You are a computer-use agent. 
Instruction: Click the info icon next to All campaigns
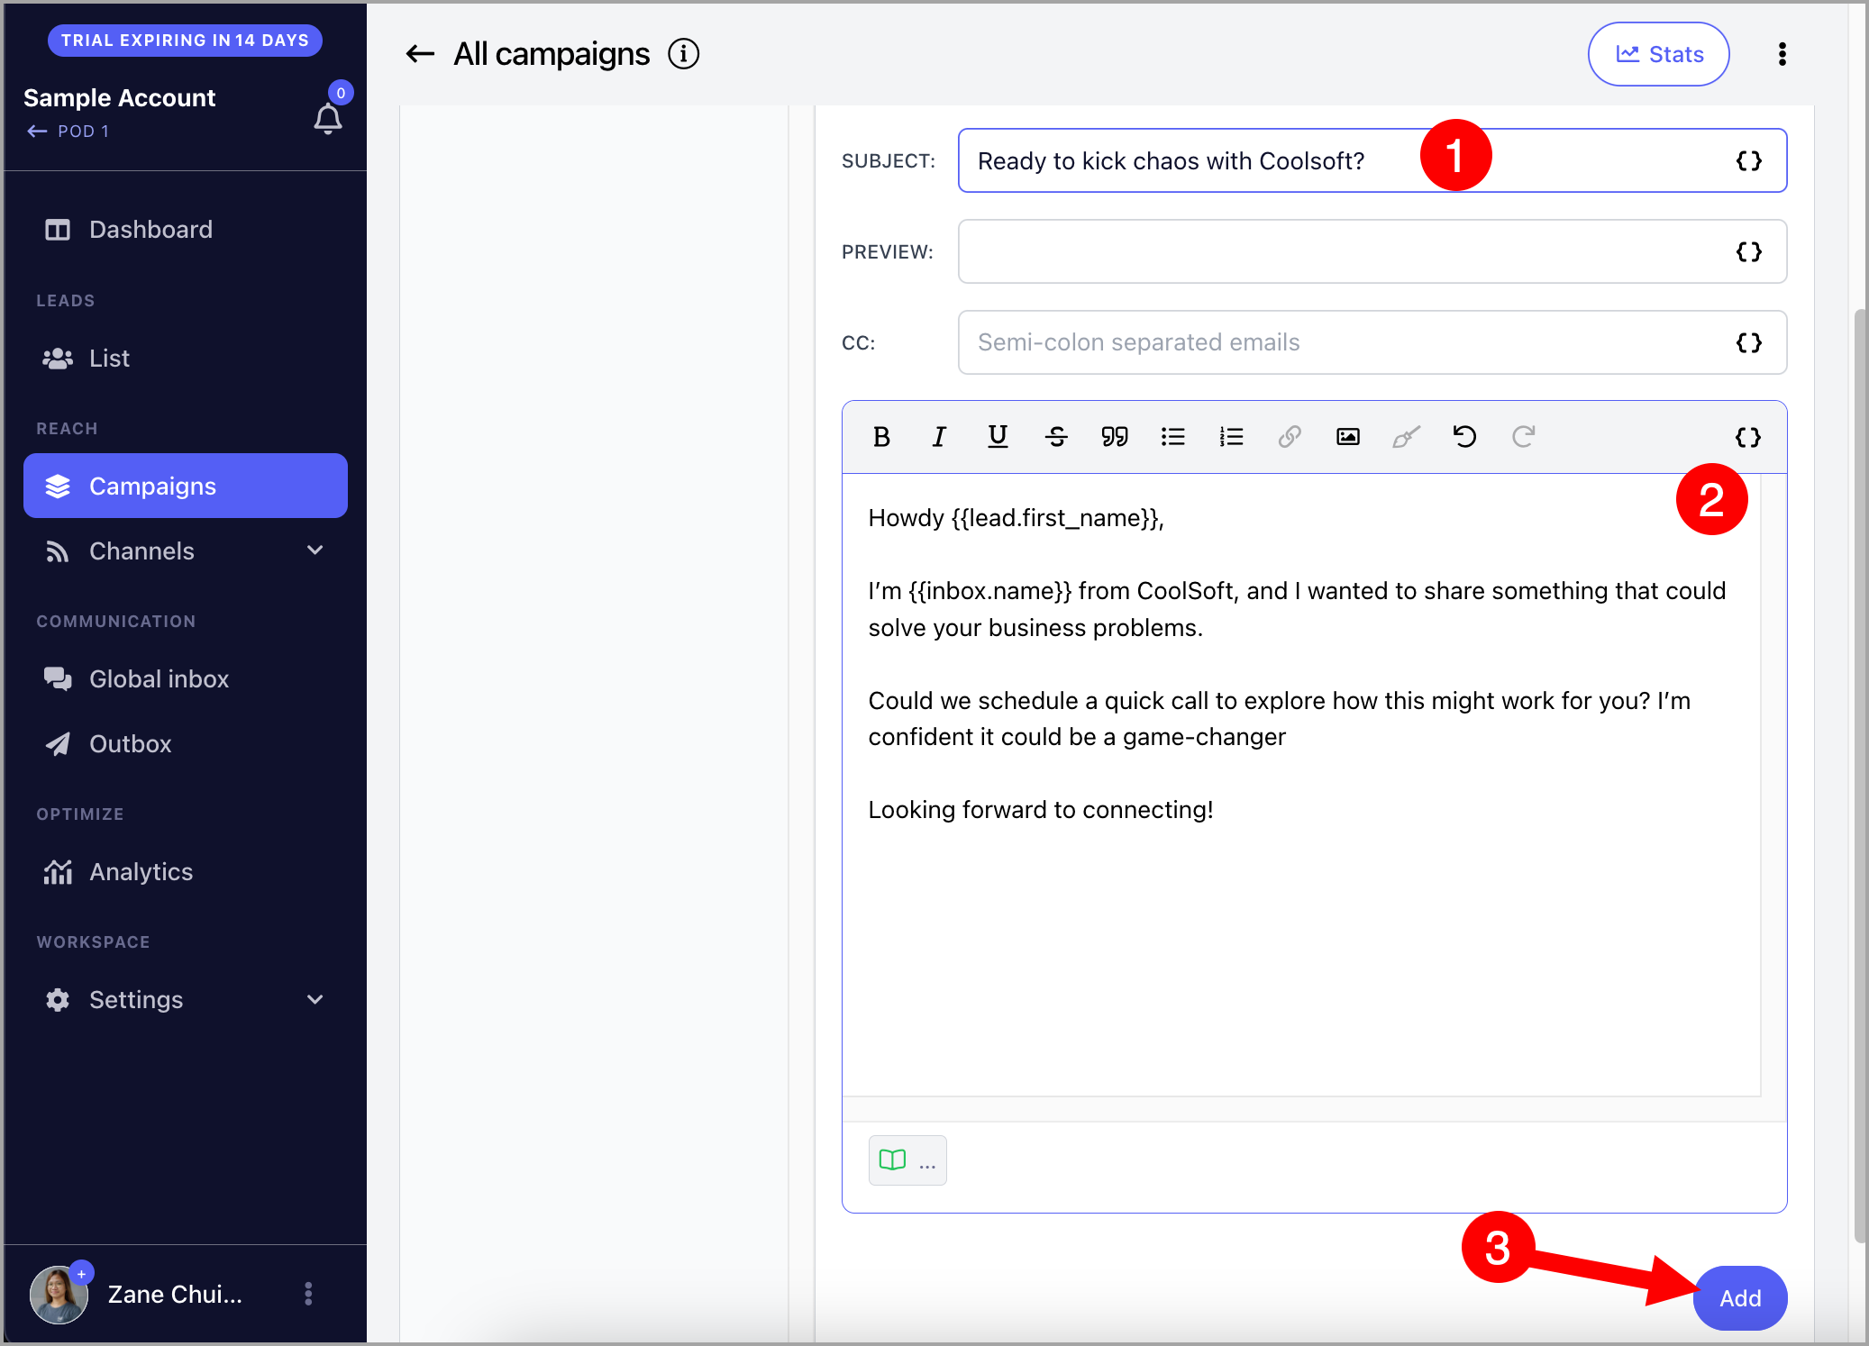[x=684, y=54]
